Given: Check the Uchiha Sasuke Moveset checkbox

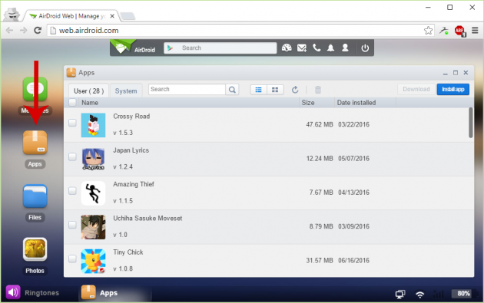Looking at the screenshot, I should coord(72,225).
